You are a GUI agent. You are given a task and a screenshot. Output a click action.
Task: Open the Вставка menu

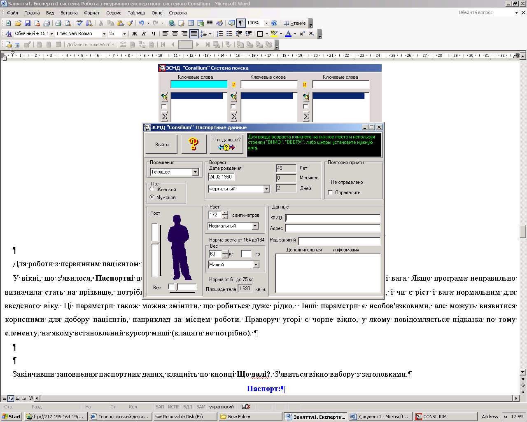[69, 13]
